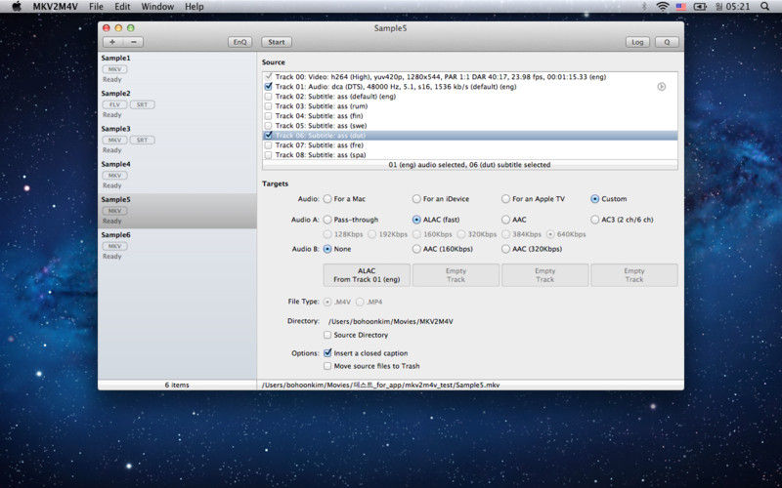Click the Track 00 Video h264 row

point(470,77)
